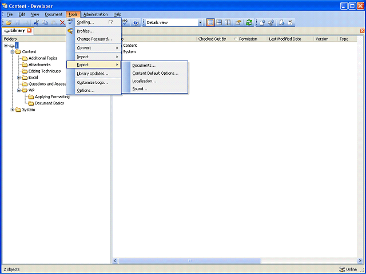
Task: Open help via the question mark icon
Action: pos(136,23)
